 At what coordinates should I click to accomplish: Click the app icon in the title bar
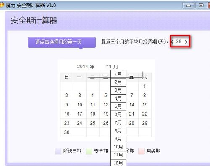tap(2, 5)
